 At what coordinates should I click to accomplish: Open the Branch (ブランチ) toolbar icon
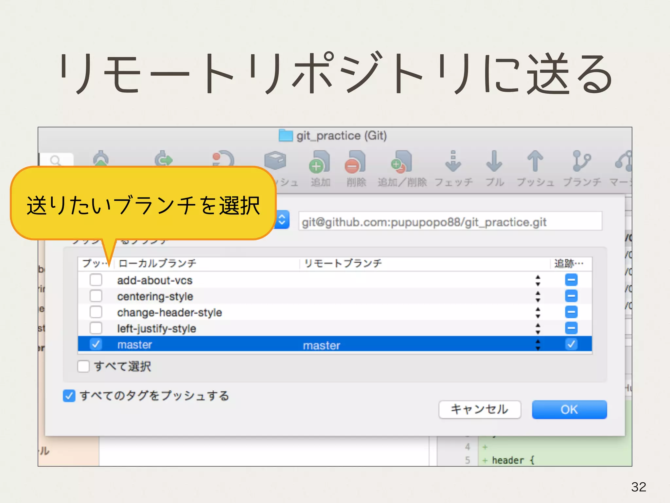[x=581, y=162]
